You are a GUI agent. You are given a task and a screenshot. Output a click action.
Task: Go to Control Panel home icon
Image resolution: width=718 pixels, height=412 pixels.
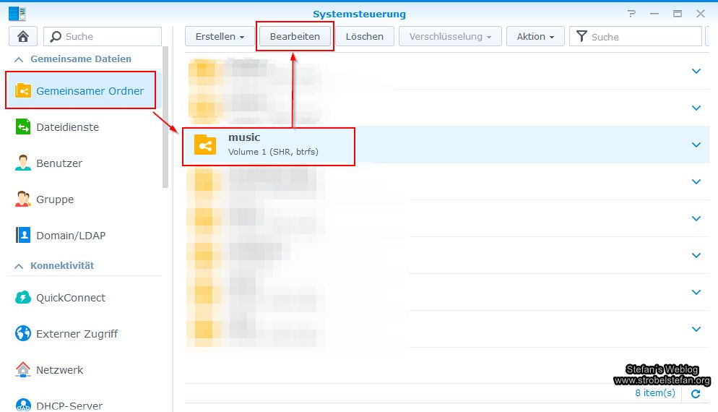[x=23, y=36]
